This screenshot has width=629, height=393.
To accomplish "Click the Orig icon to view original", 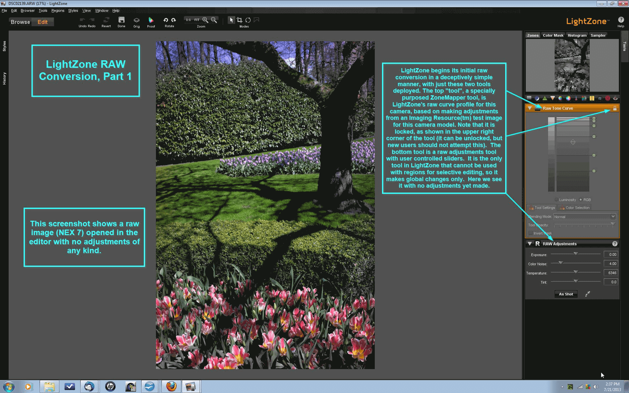I will [x=136, y=20].
